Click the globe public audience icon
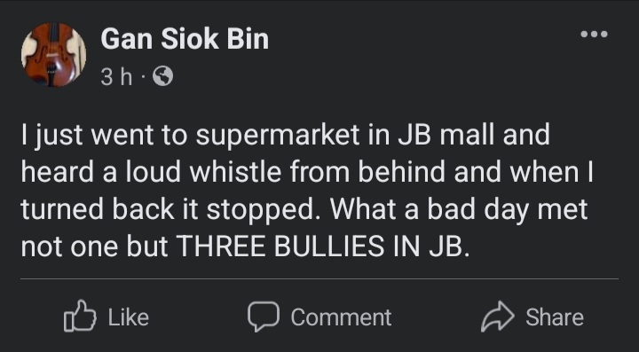Viewport: 639px width, 352px height. click(162, 76)
